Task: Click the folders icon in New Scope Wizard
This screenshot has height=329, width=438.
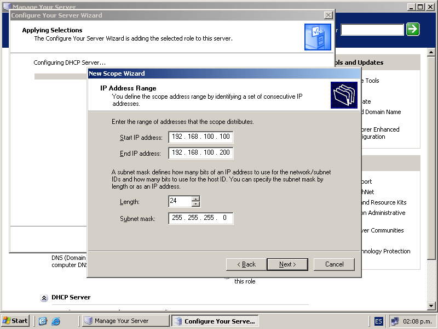Action: point(344,95)
